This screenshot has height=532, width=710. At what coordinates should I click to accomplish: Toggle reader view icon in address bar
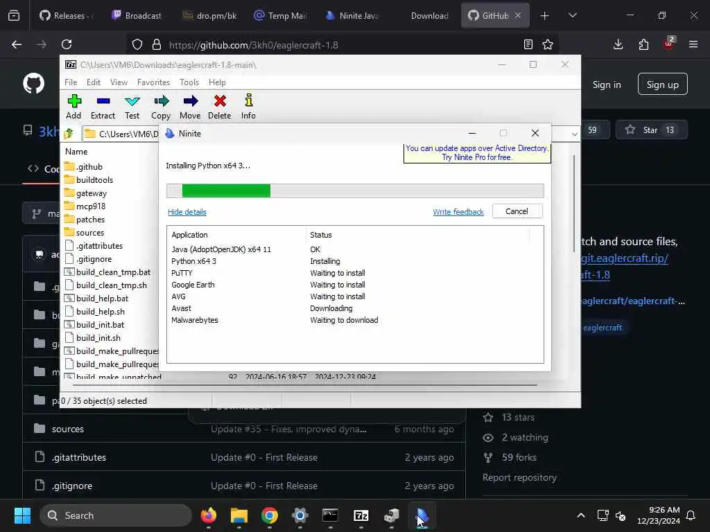point(528,44)
